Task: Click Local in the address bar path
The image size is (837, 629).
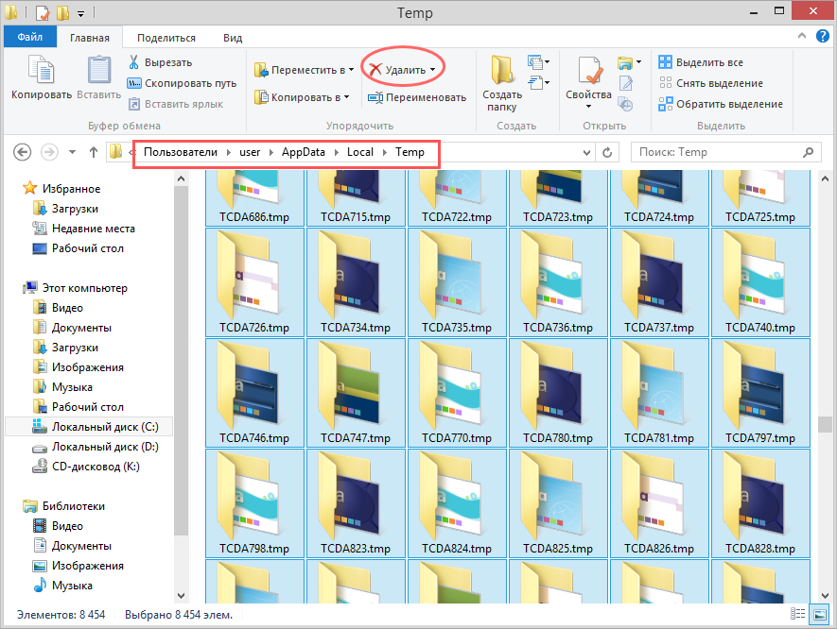Action: [x=359, y=152]
